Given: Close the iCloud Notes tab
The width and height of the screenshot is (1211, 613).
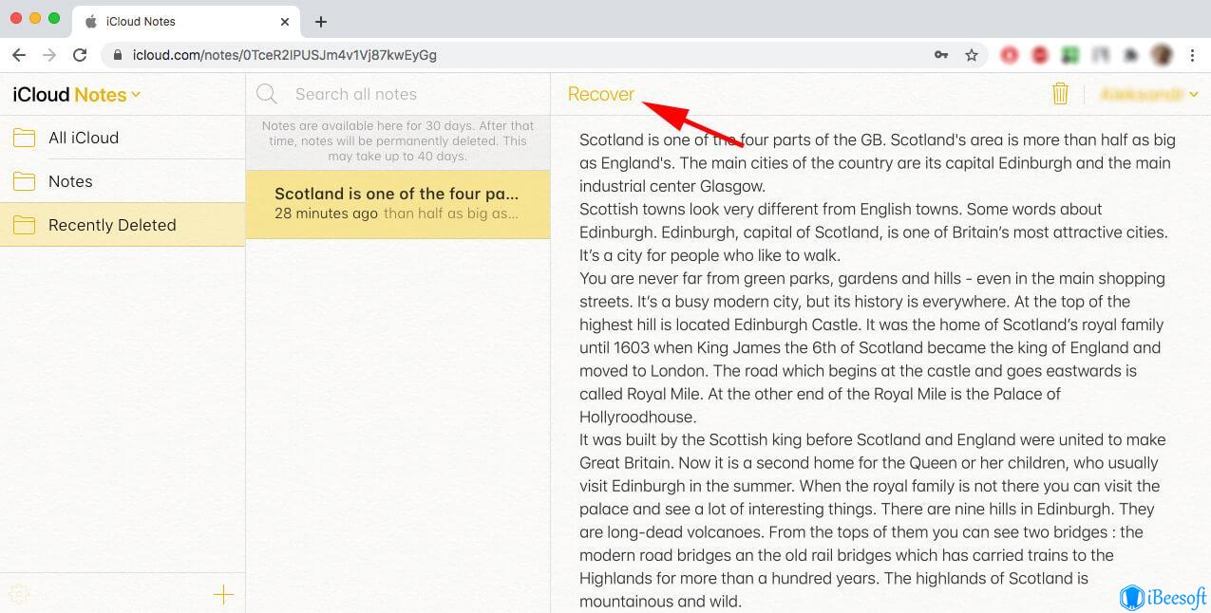Looking at the screenshot, I should click(x=285, y=21).
